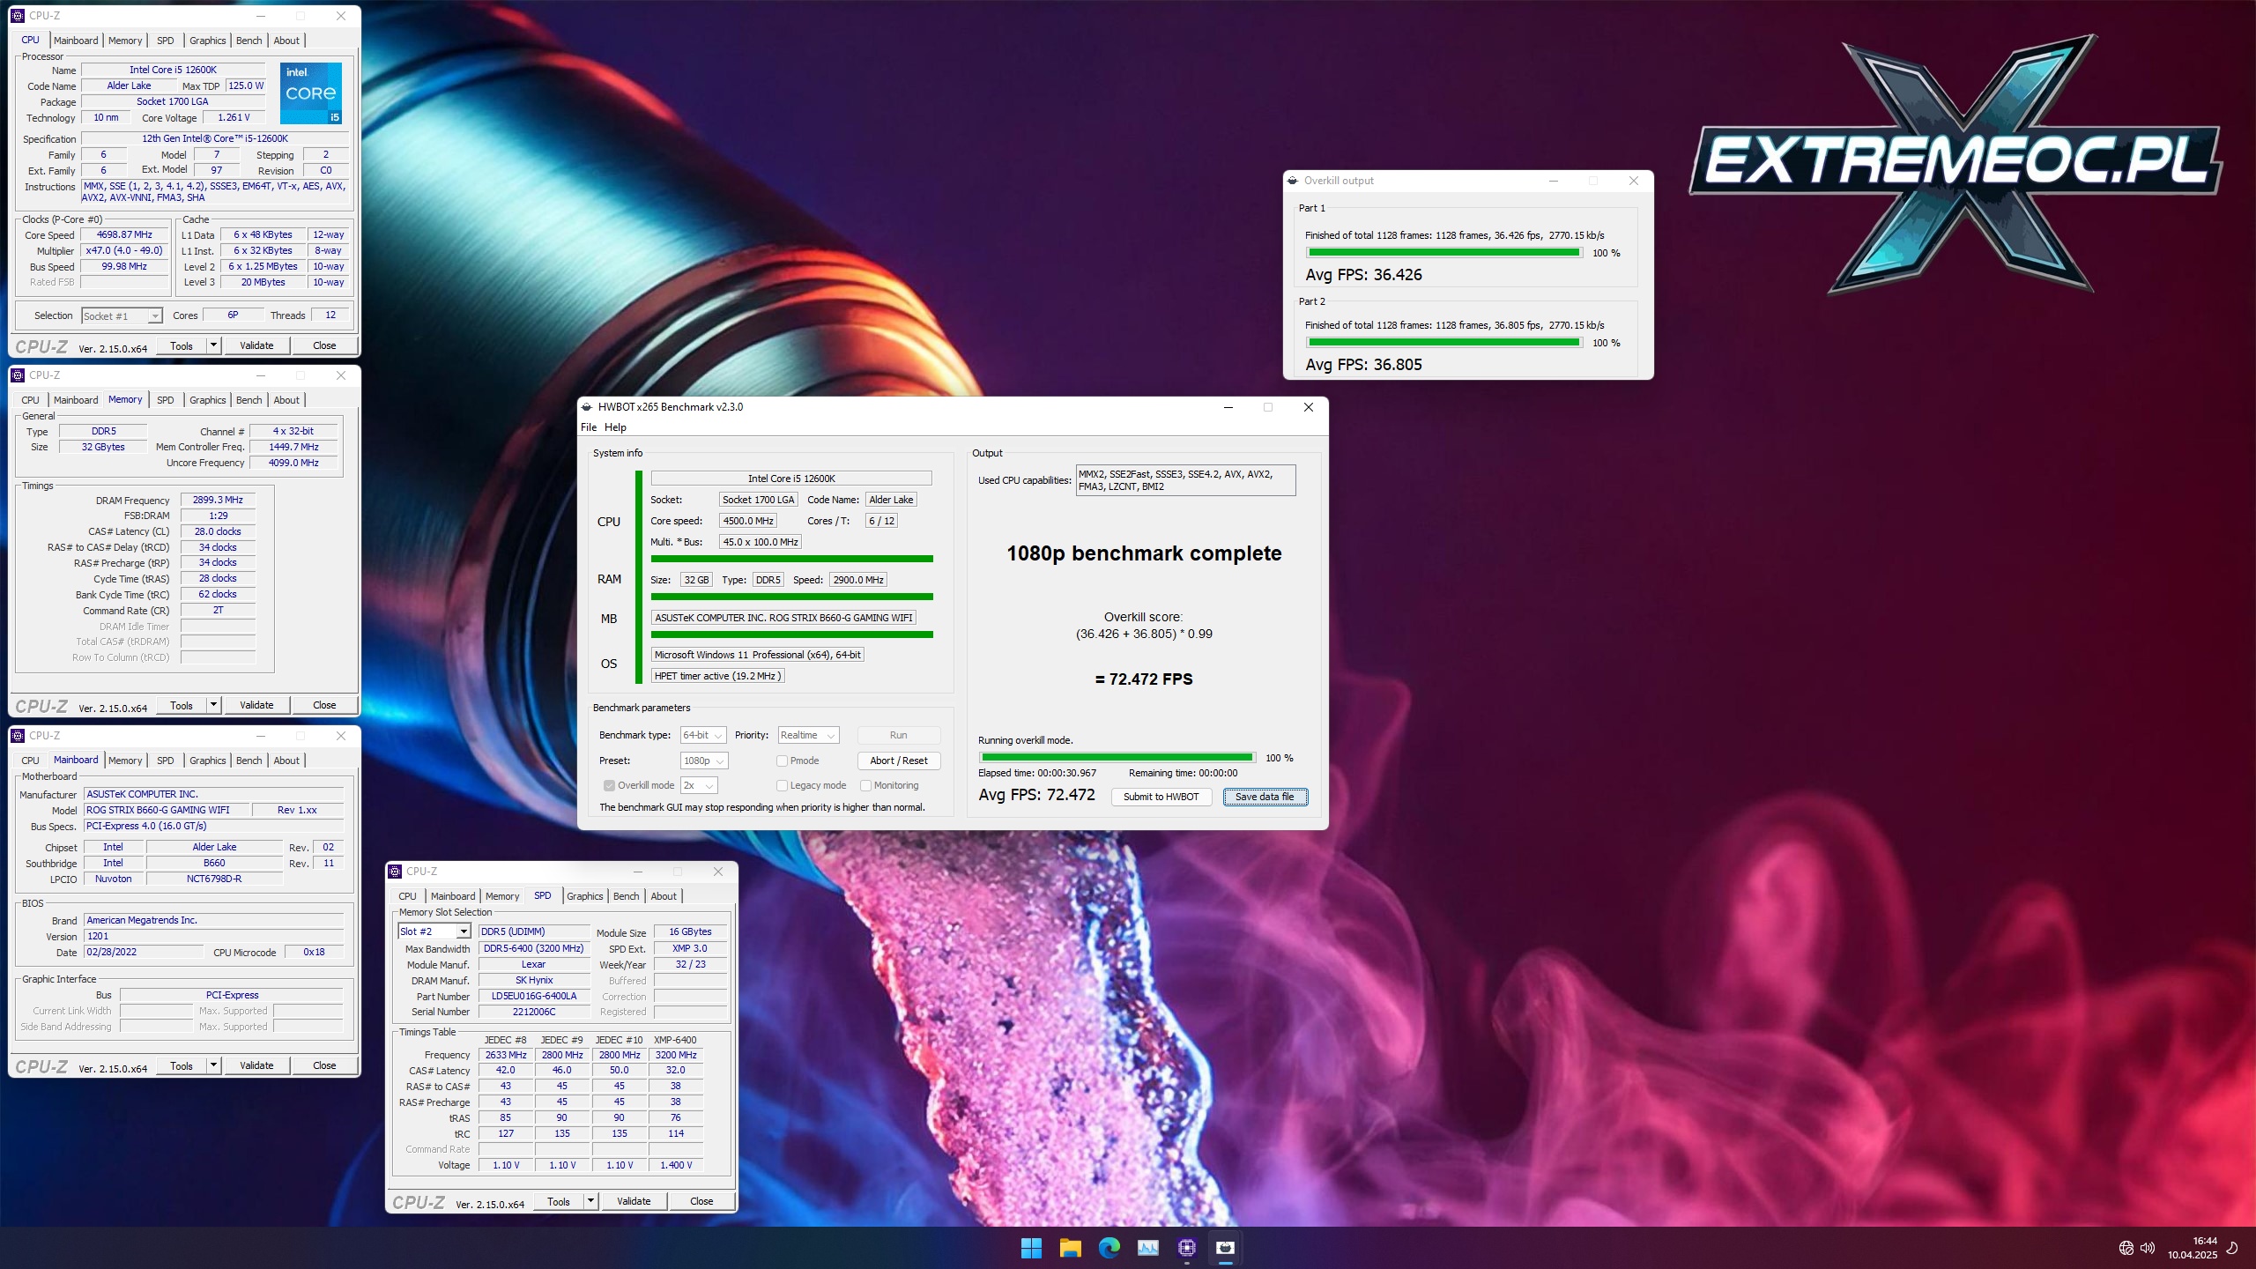Click Save data file button

click(1265, 797)
